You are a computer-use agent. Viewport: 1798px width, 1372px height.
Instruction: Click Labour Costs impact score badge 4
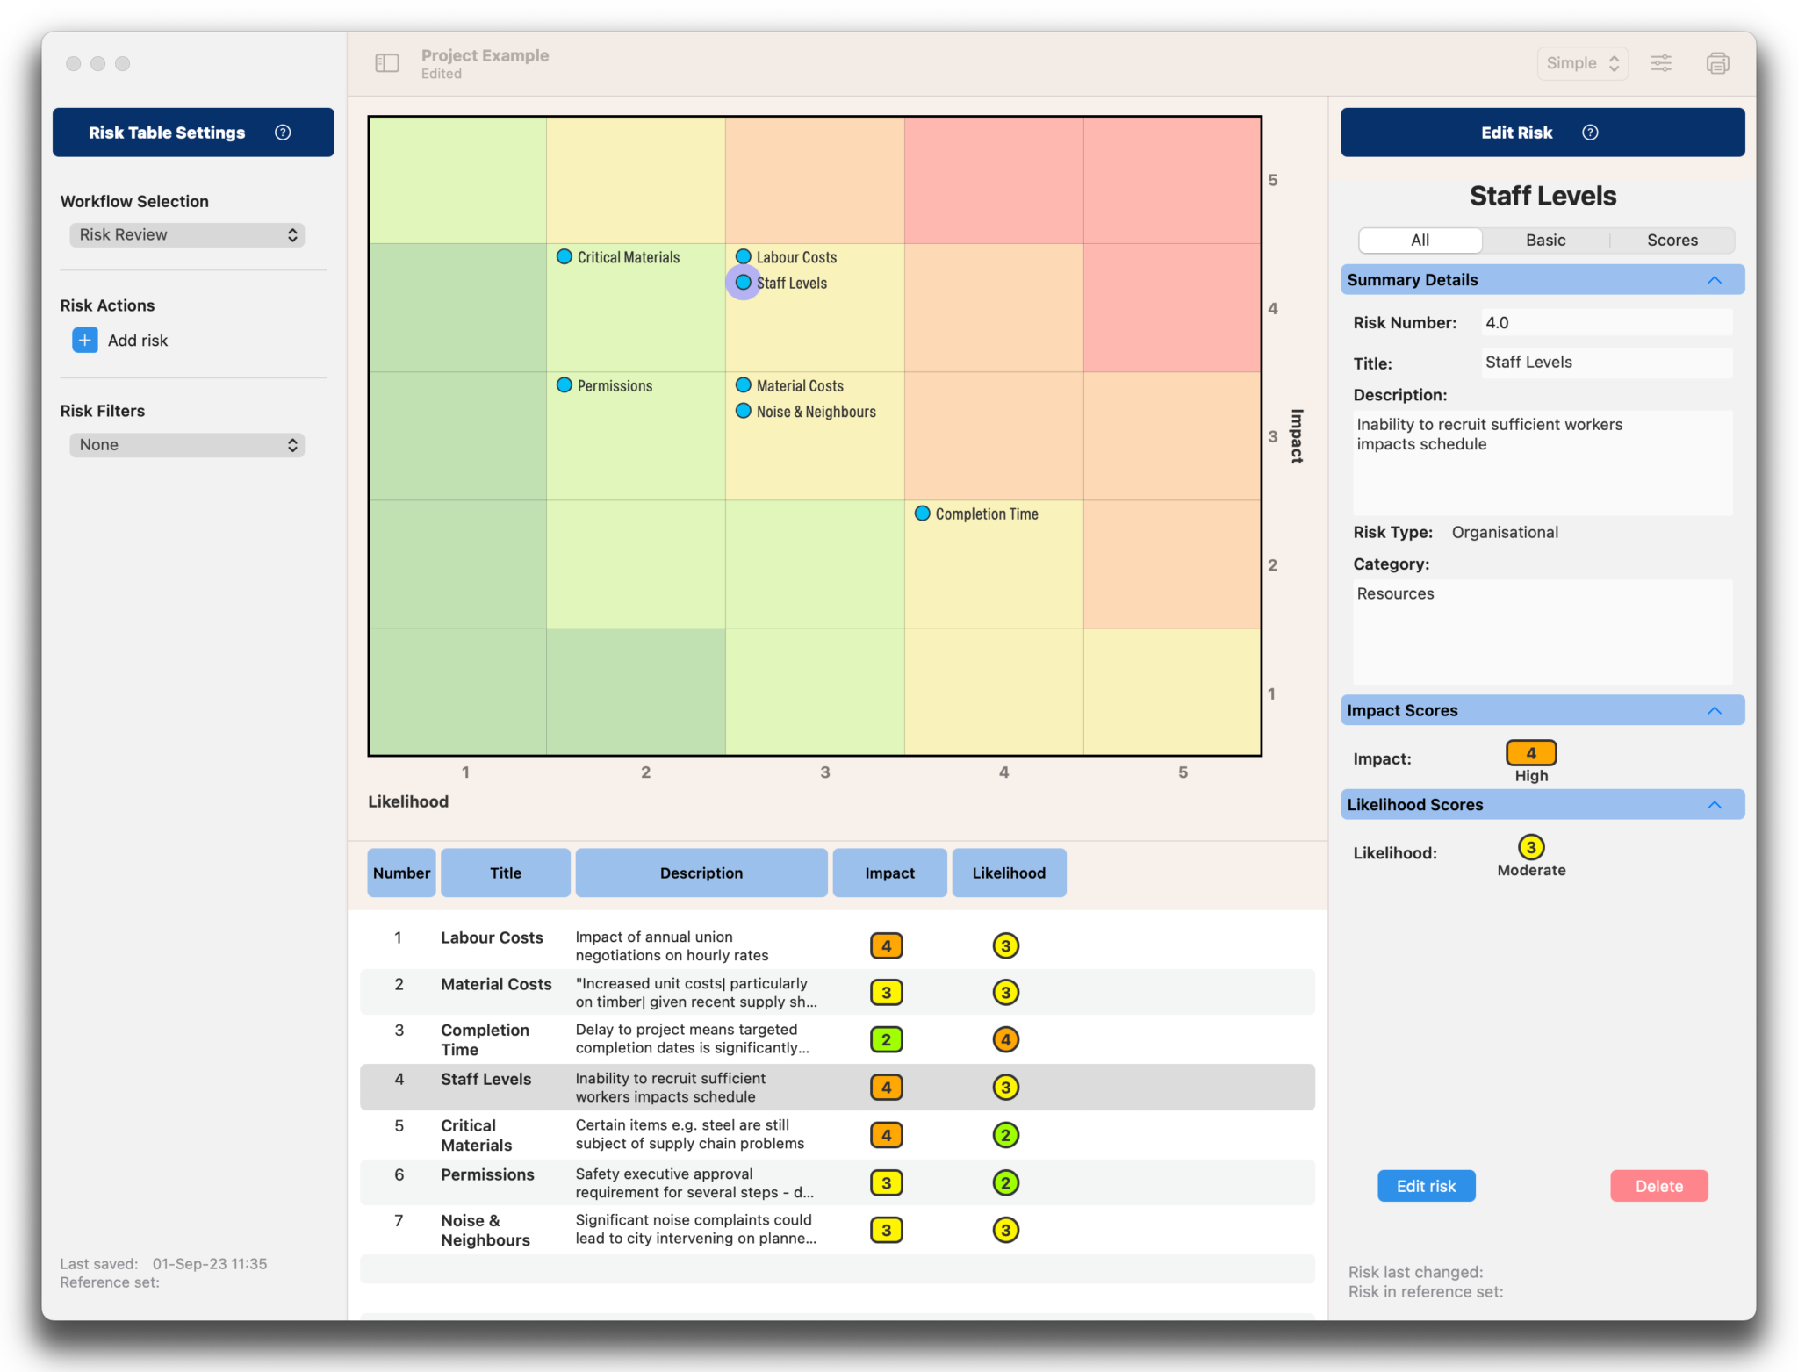coord(887,946)
